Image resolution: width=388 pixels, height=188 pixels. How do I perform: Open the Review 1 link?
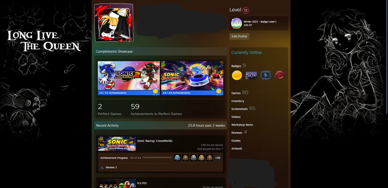[111, 167]
